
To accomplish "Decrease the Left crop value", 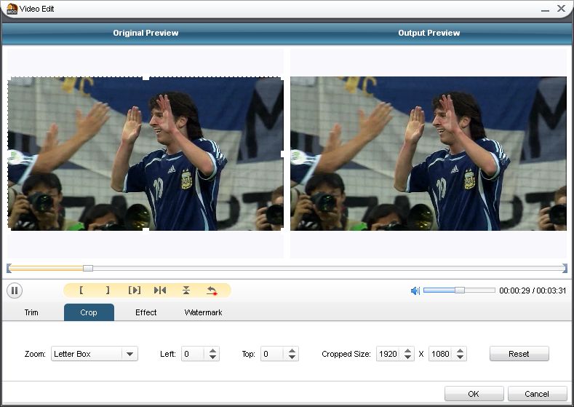I will tap(213, 357).
